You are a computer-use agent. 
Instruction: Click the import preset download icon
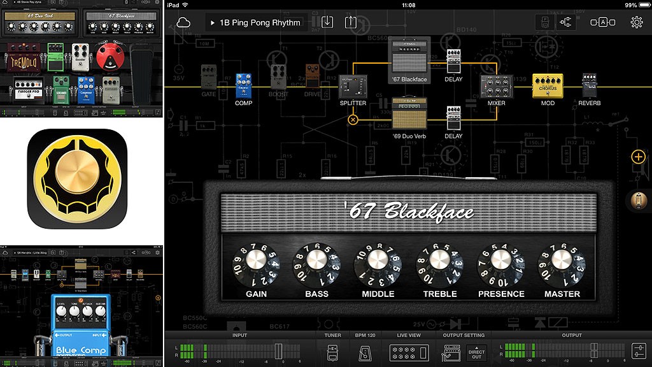tap(327, 22)
